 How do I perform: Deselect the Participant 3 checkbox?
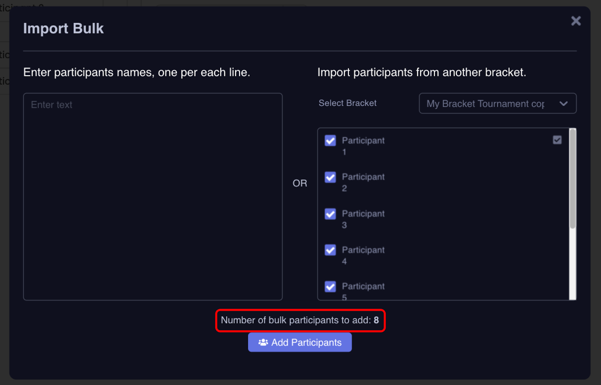(x=330, y=214)
